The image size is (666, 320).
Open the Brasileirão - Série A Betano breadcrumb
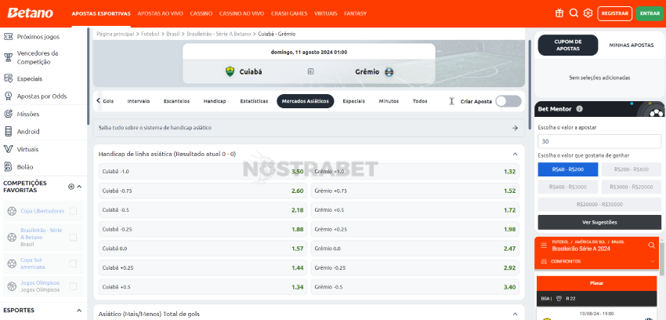[219, 34]
